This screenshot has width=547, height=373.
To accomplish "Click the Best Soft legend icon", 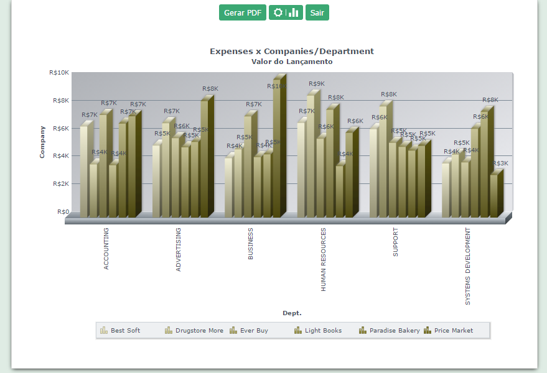I will pyautogui.click(x=104, y=331).
